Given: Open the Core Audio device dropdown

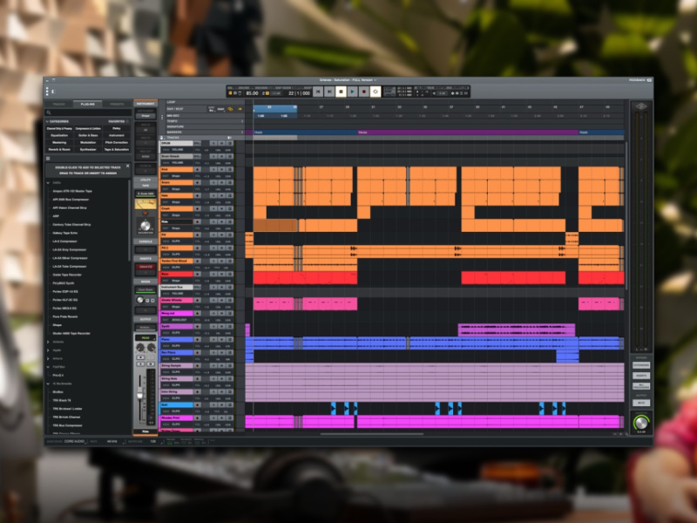Looking at the screenshot, I should (x=75, y=442).
